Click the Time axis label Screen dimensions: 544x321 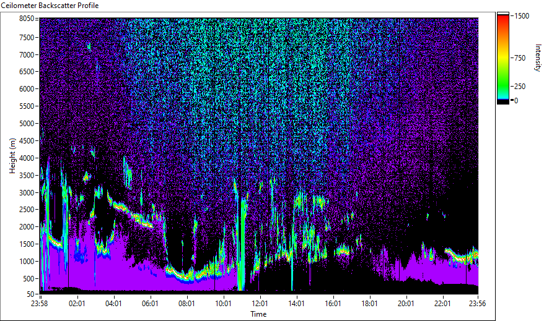pos(258,314)
